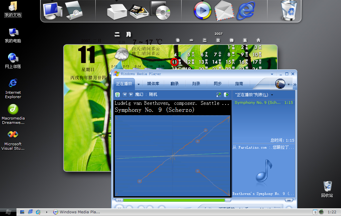Select date 12 on the calendar widget
Viewport: 341px width, 216px height.
click(190, 62)
